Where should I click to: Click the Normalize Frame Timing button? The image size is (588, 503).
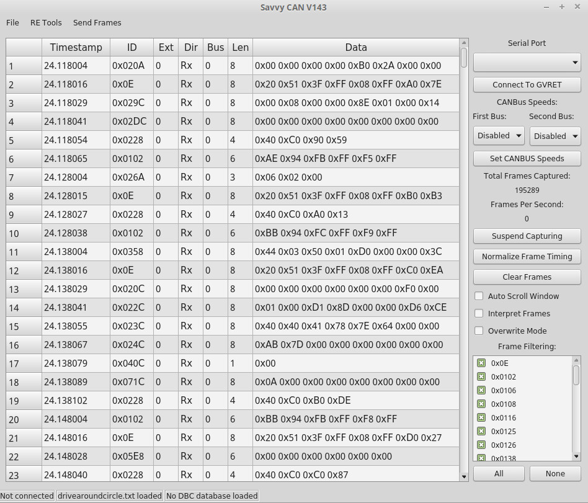pos(527,256)
